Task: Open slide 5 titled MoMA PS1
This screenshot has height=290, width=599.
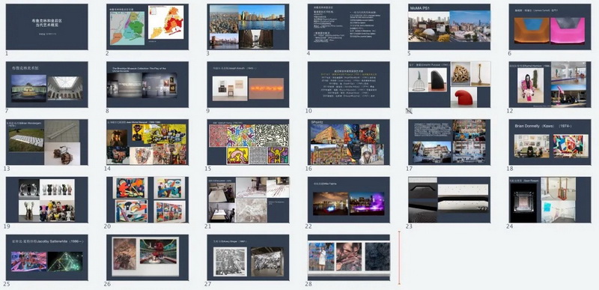Action: coord(449,27)
